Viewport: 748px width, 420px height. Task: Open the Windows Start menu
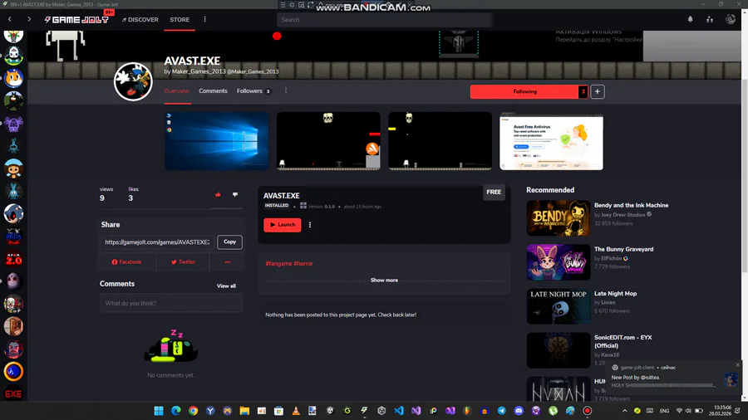coord(159,411)
